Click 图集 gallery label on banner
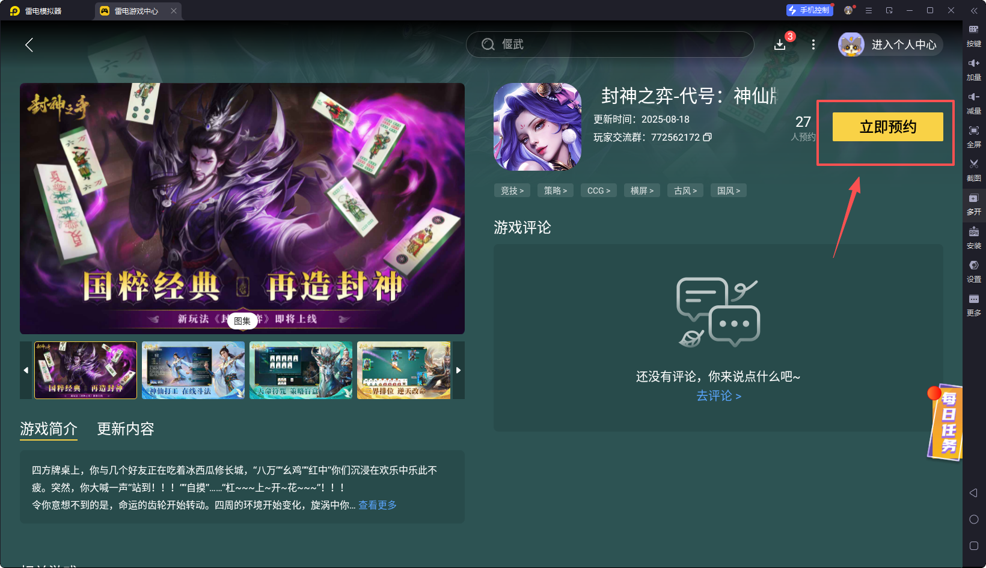986x568 pixels. [242, 321]
